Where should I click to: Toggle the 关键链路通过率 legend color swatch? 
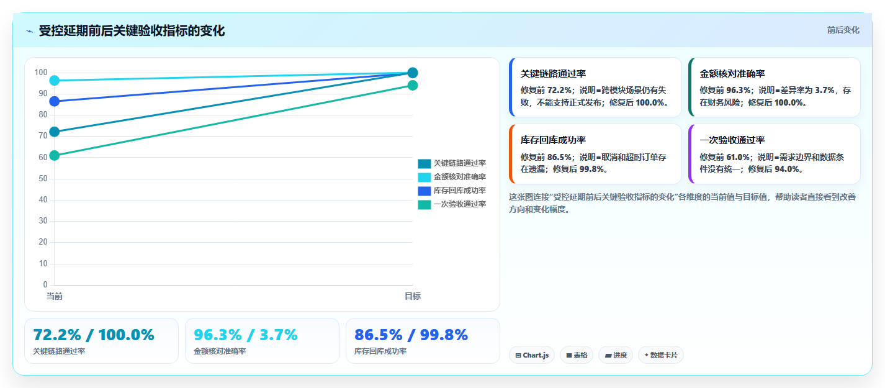tap(425, 163)
